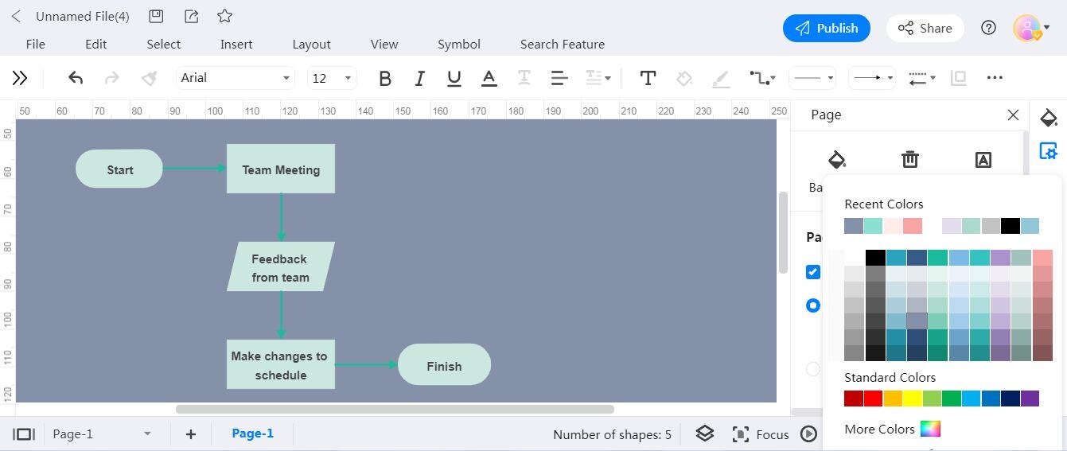Open the text alignment options
Image resolution: width=1067 pixels, height=451 pixels.
point(559,78)
